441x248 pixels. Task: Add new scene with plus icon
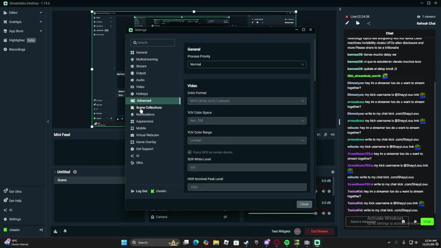click(75, 172)
